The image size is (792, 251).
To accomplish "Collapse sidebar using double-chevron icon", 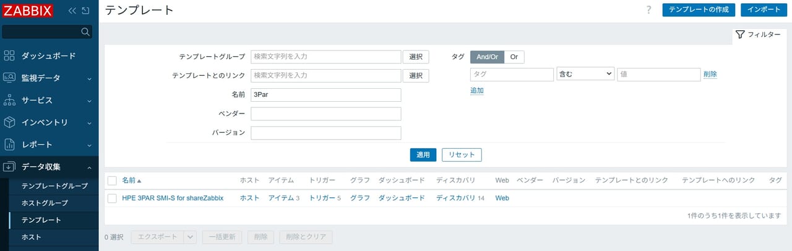I will coord(72,10).
